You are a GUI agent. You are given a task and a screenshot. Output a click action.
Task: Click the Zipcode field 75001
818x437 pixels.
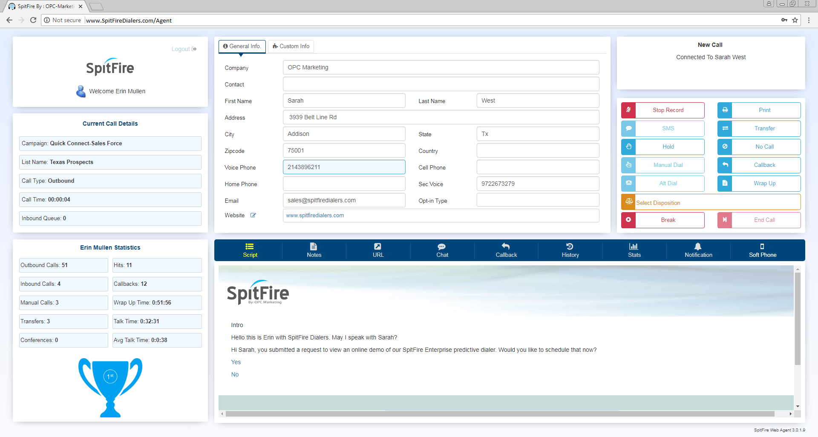coord(344,150)
